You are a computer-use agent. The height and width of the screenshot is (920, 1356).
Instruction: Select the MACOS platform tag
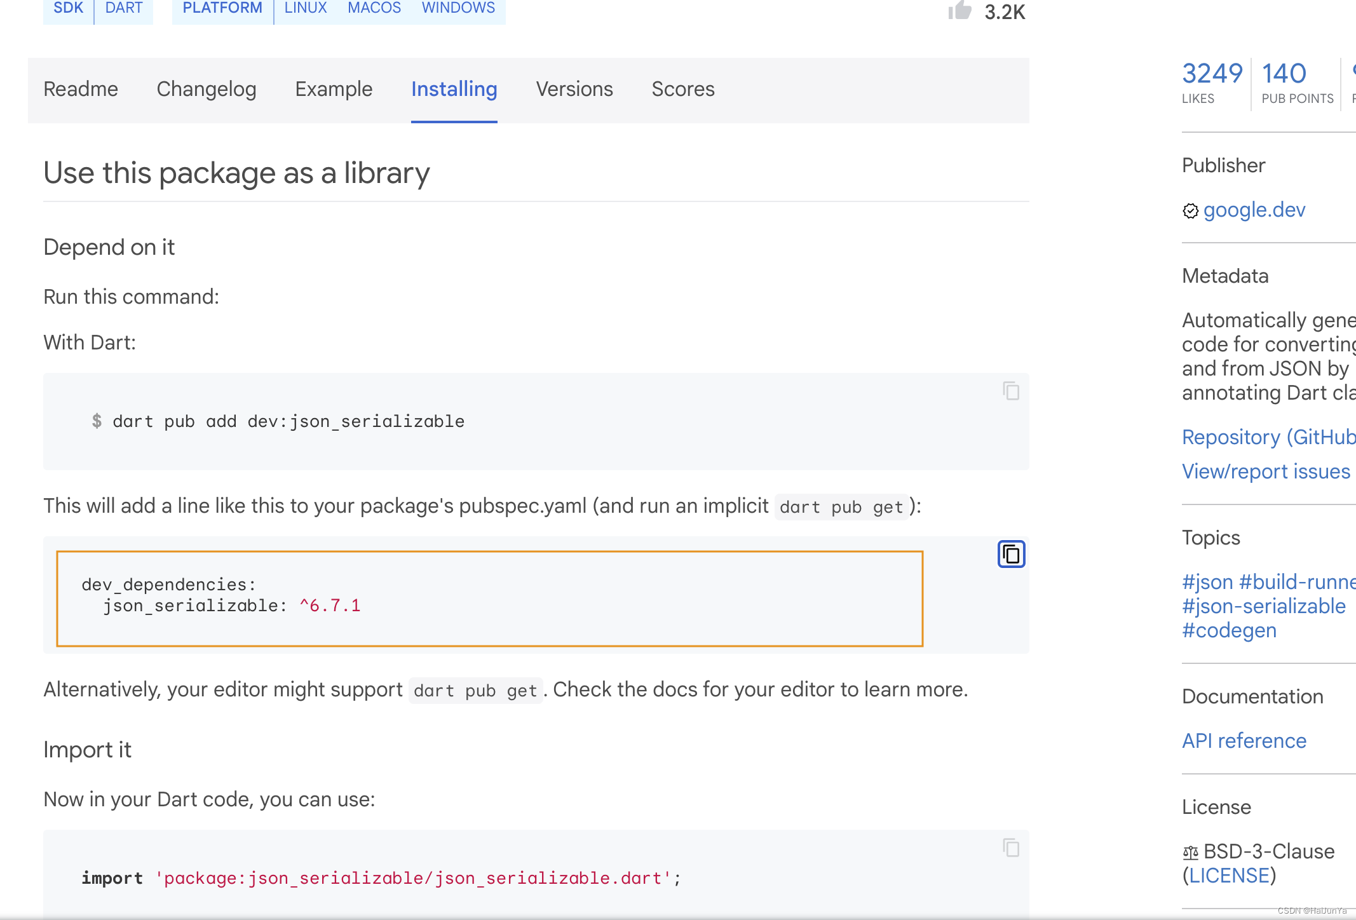click(374, 8)
